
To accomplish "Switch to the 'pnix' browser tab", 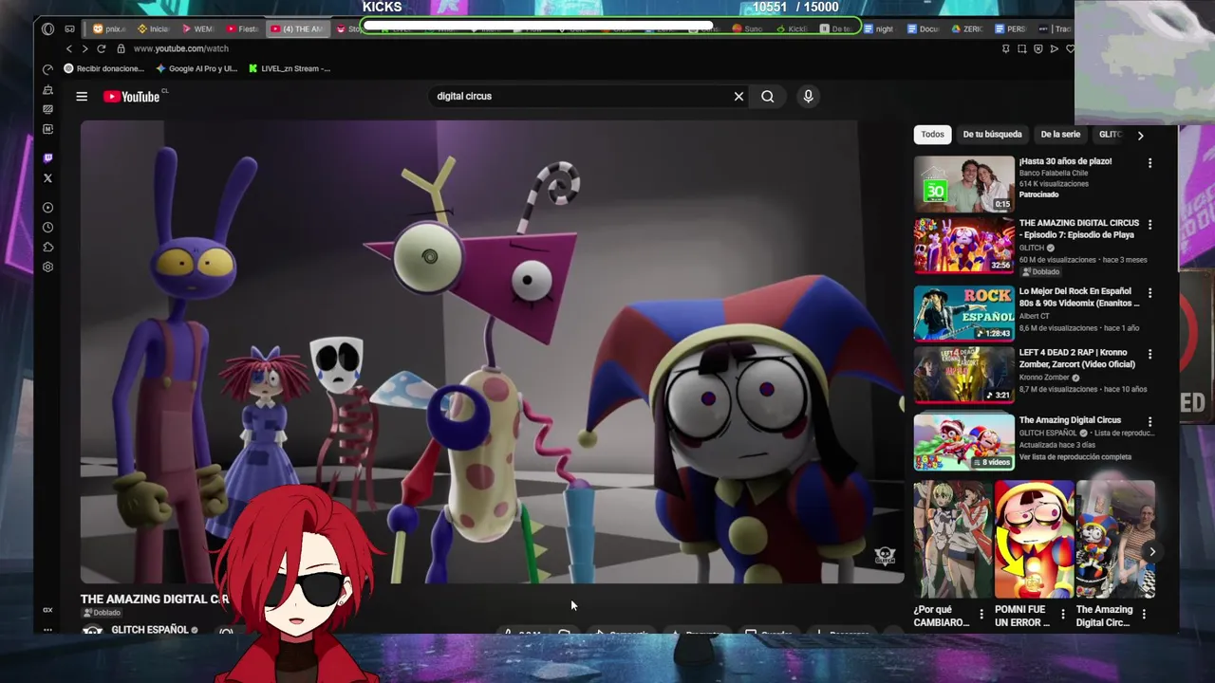I will [109, 28].
